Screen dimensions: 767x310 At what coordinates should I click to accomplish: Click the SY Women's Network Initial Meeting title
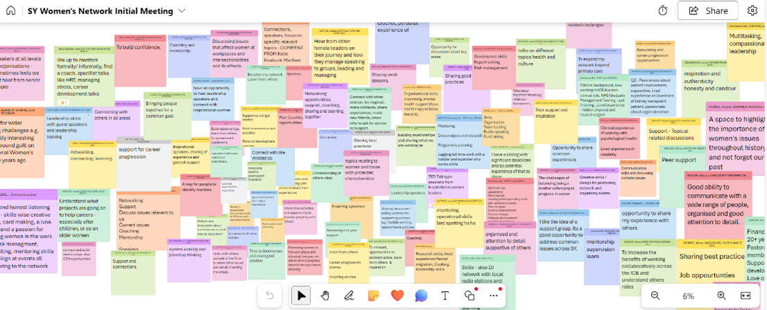pyautogui.click(x=100, y=11)
